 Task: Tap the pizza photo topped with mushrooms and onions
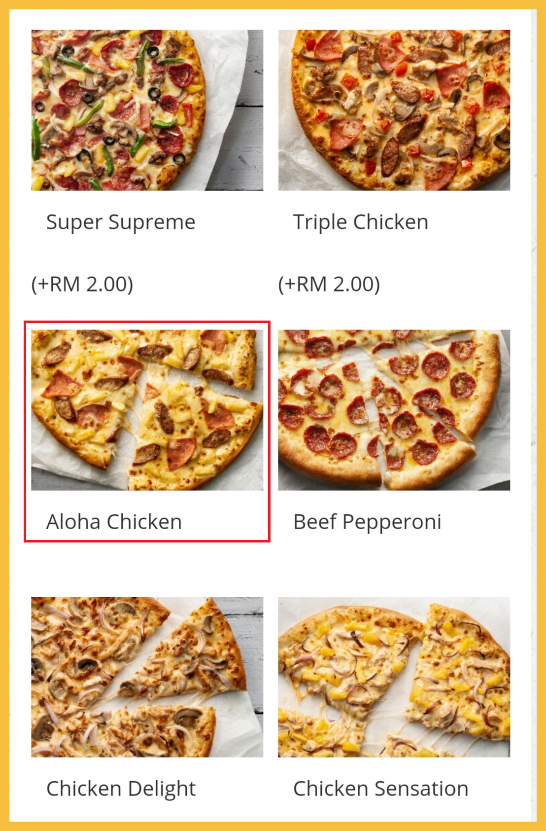click(x=147, y=677)
